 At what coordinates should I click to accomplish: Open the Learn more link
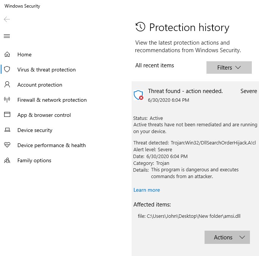[x=147, y=190]
